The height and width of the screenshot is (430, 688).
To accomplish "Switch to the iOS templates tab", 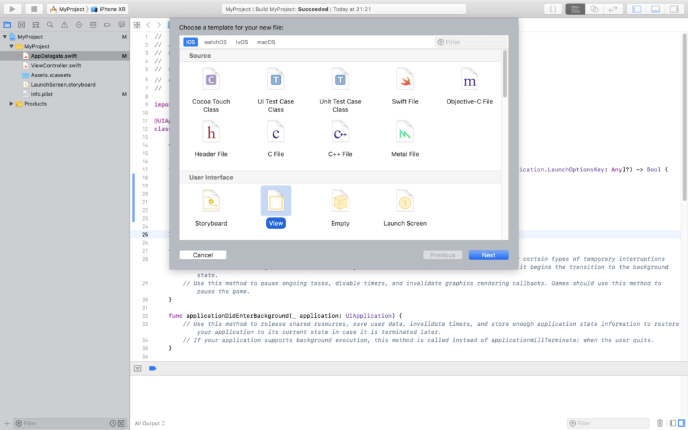I will pos(190,42).
